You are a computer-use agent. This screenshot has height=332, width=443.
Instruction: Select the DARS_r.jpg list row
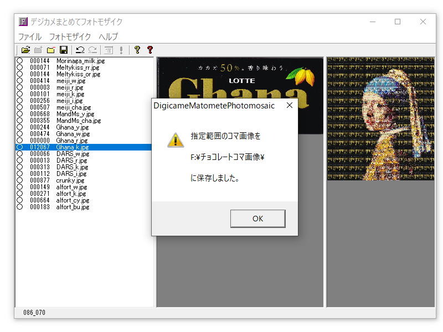(84, 160)
